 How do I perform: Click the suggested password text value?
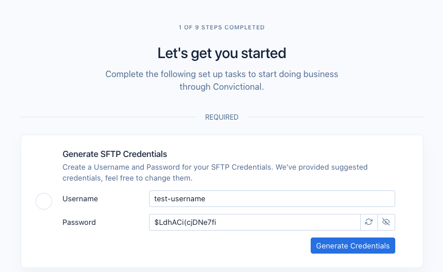(x=185, y=222)
